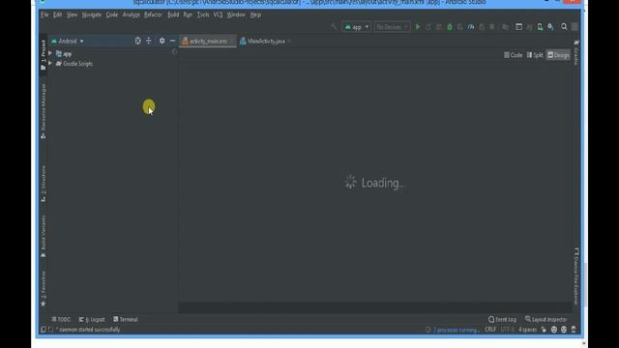Viewport: 619px width, 348px height.
Task: Click the daemon started successfully status message
Action: [88, 330]
